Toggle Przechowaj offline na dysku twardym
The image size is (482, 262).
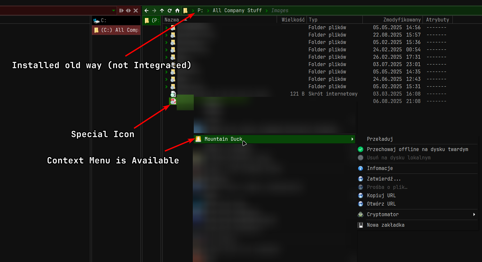pos(417,149)
